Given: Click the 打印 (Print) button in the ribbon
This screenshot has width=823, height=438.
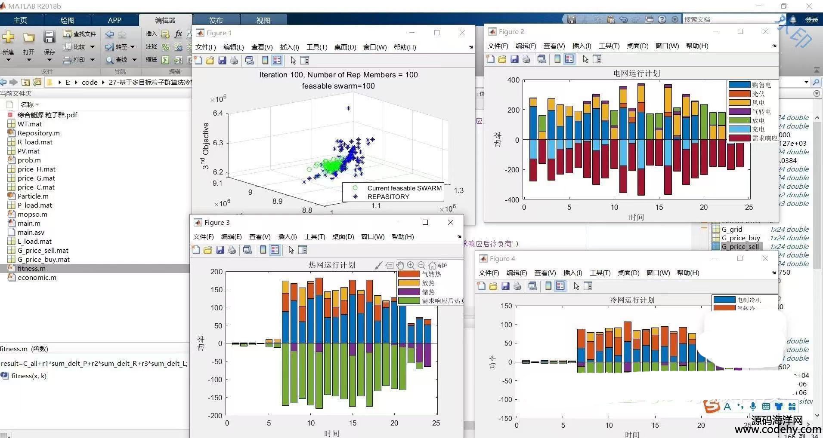Looking at the screenshot, I should [74, 60].
